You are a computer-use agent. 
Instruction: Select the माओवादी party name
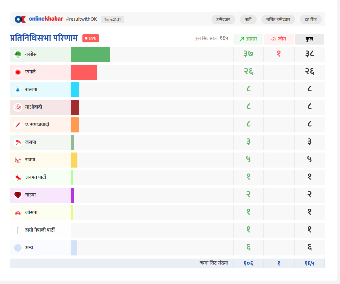coord(34,107)
